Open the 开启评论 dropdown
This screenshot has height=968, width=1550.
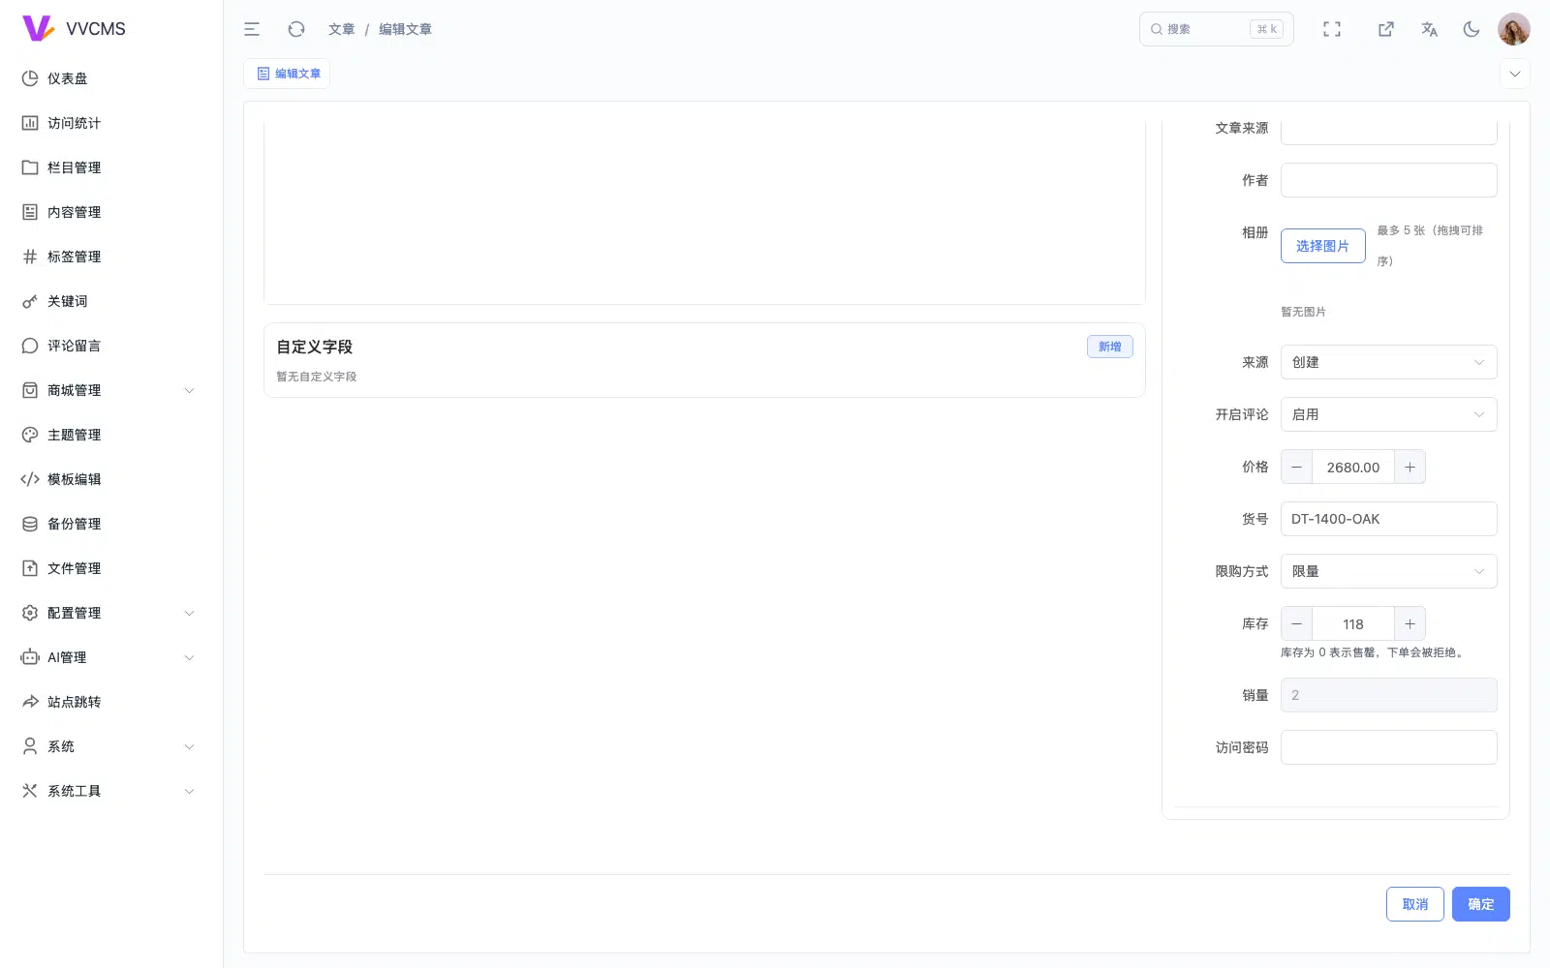pos(1388,414)
